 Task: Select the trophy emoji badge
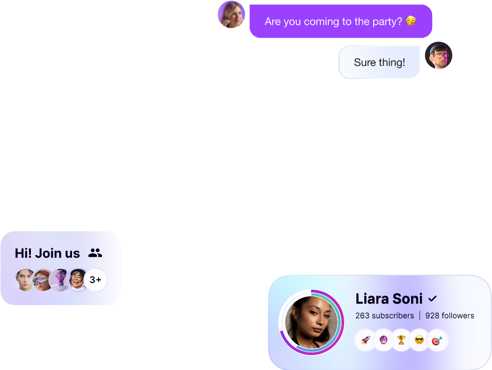pos(401,340)
